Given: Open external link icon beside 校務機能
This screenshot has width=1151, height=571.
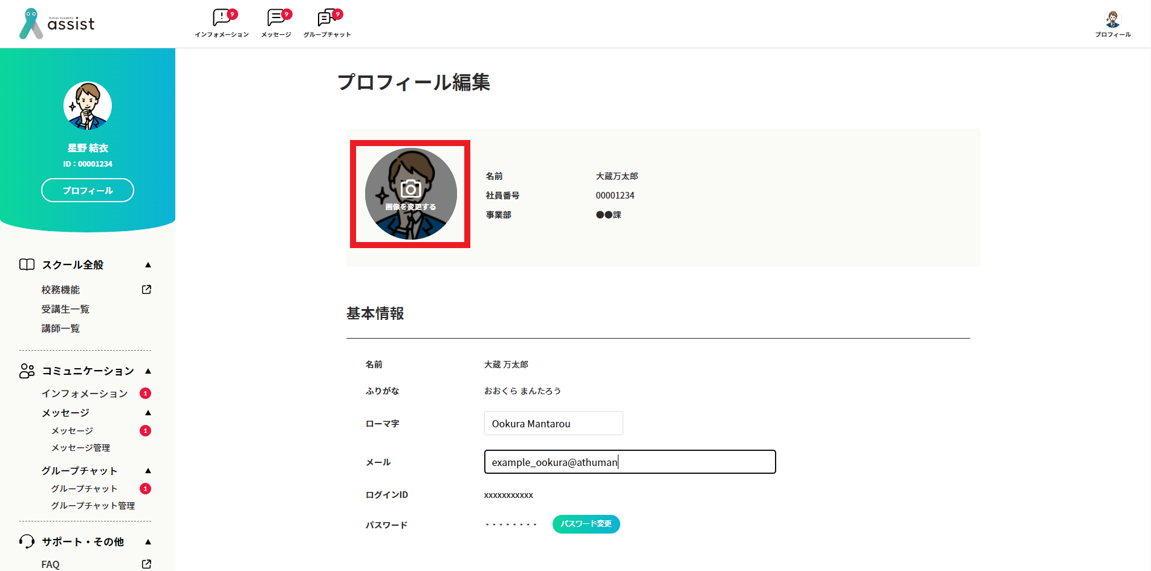Looking at the screenshot, I should tap(146, 290).
